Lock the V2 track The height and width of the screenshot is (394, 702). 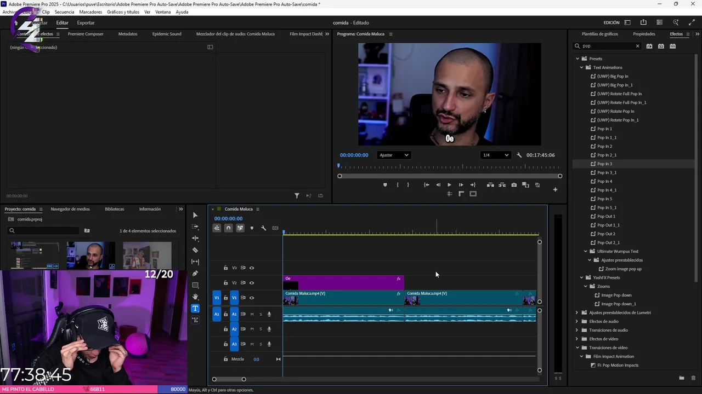tap(225, 283)
